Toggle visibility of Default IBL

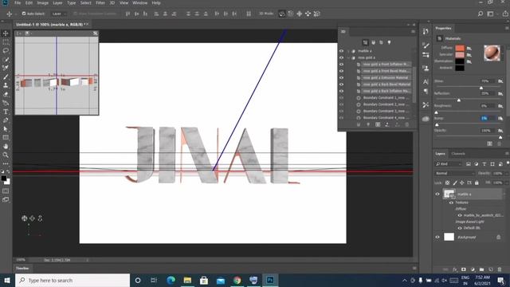pos(460,228)
